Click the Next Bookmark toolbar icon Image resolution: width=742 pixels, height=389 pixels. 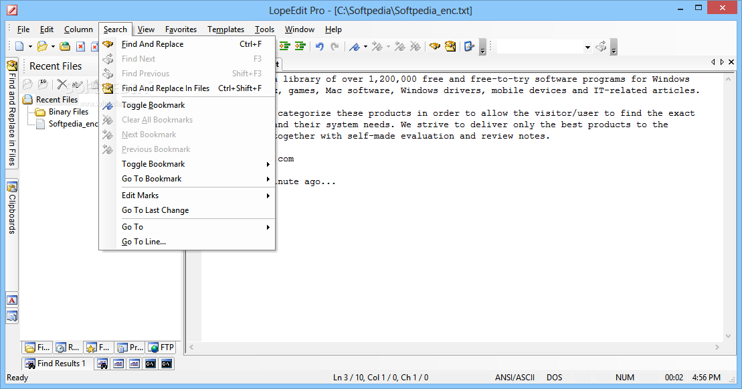(377, 46)
